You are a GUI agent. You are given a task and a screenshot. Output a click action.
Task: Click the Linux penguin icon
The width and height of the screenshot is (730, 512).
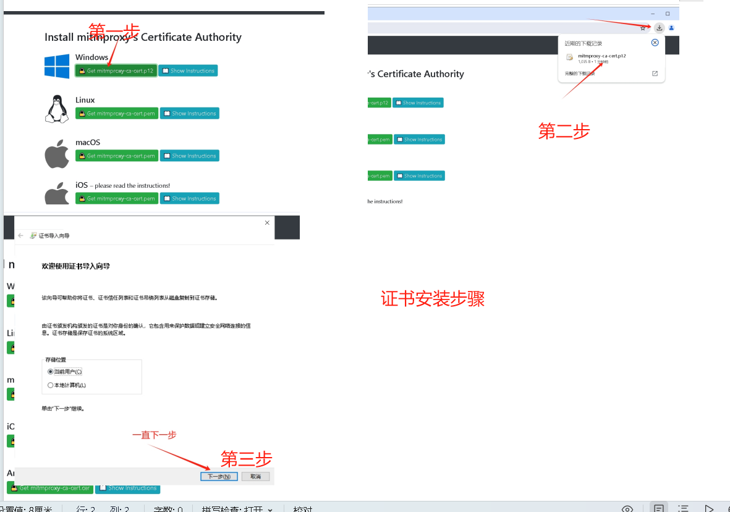coord(57,109)
